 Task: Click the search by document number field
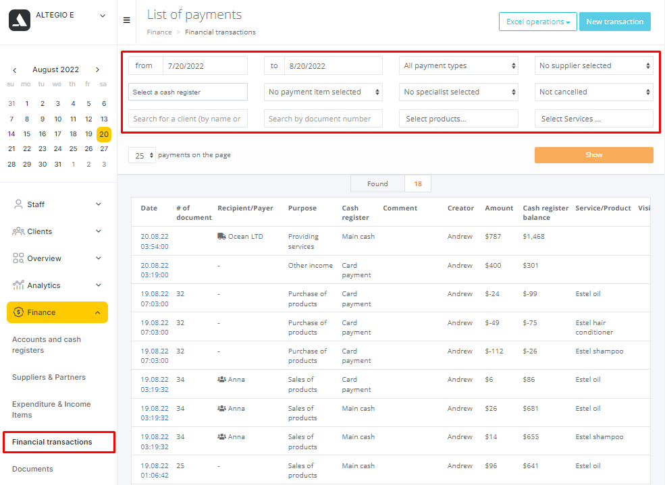(323, 119)
